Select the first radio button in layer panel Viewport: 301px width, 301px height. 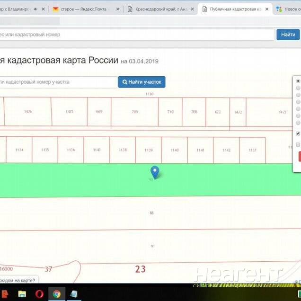(298, 81)
